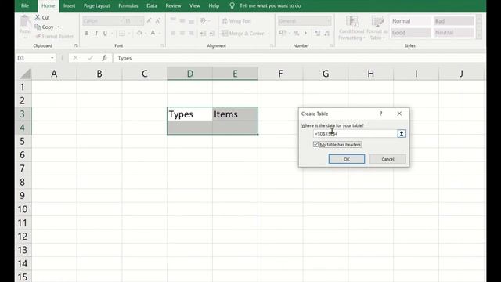The width and height of the screenshot is (501, 282).
Task: Open Conditional Formatting menu
Action: [x=351, y=28]
